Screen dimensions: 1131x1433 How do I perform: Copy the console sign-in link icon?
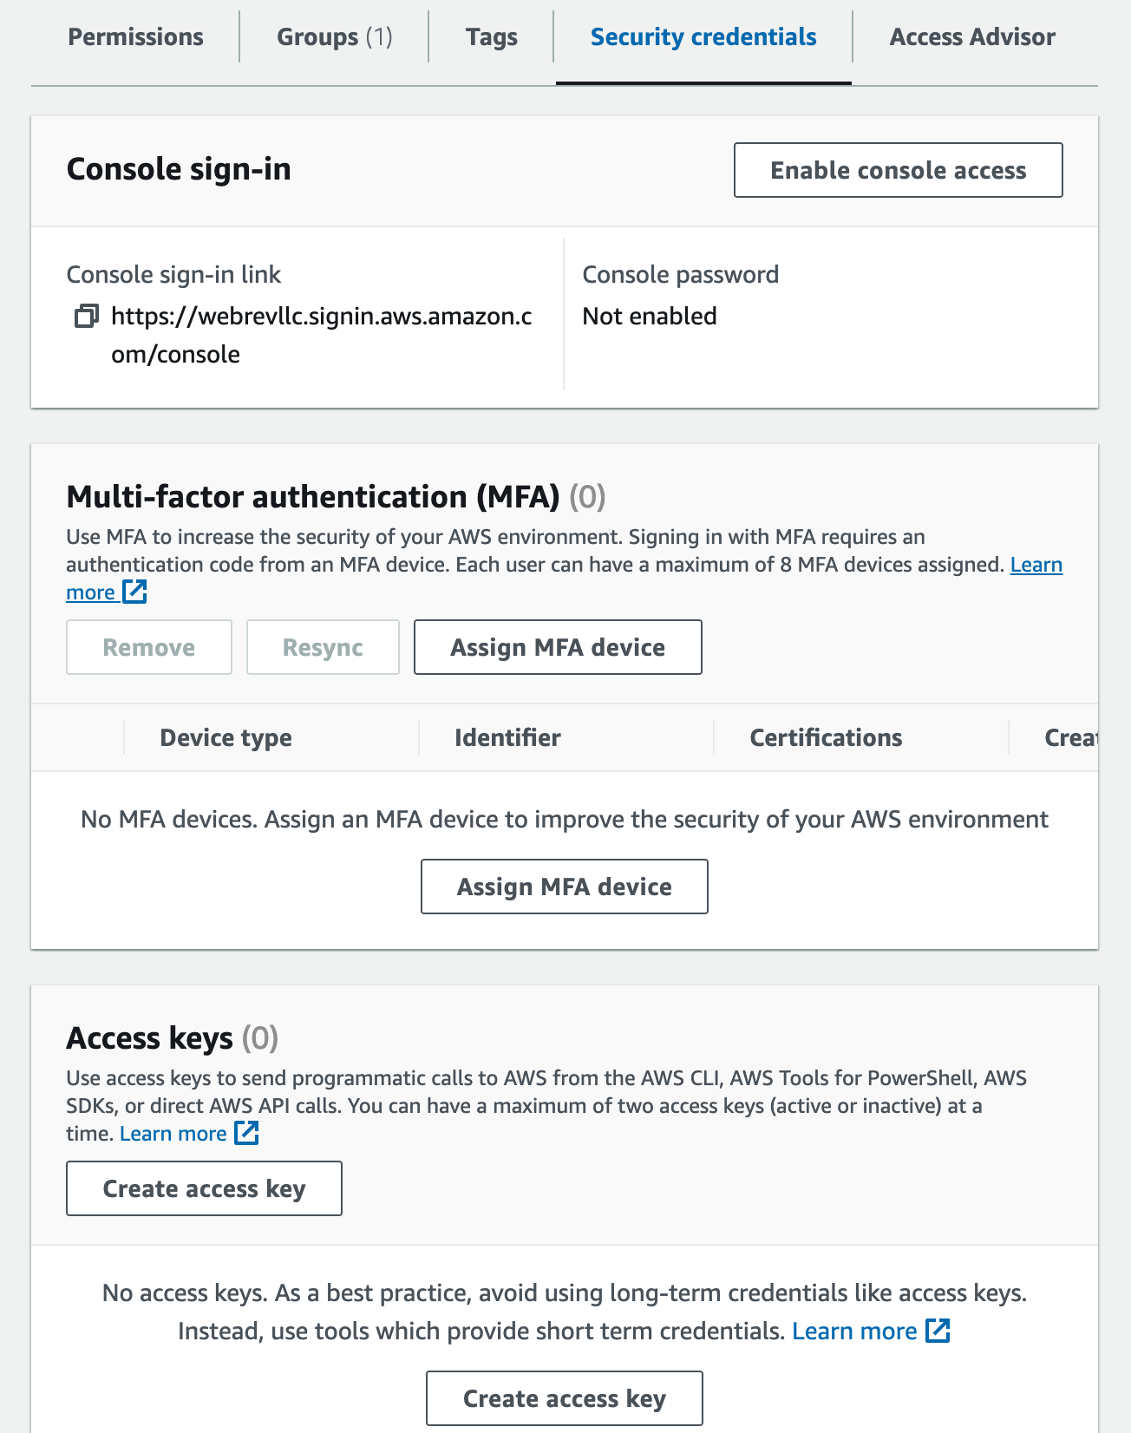point(86,317)
